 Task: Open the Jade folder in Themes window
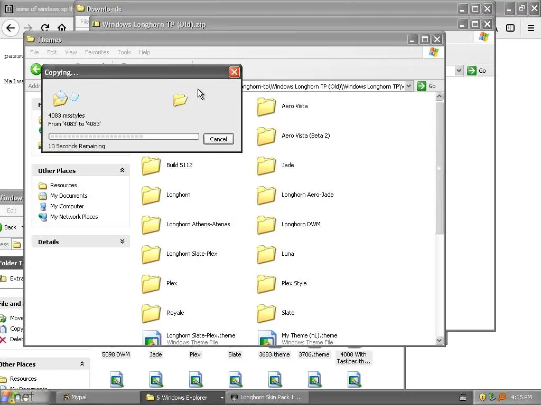[276, 165]
